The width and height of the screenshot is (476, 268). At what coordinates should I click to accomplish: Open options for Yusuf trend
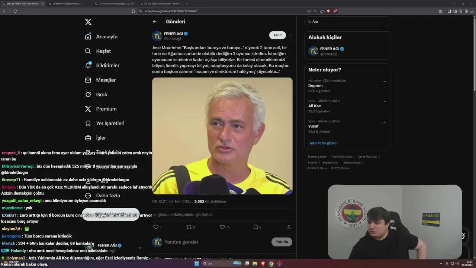pos(384,122)
